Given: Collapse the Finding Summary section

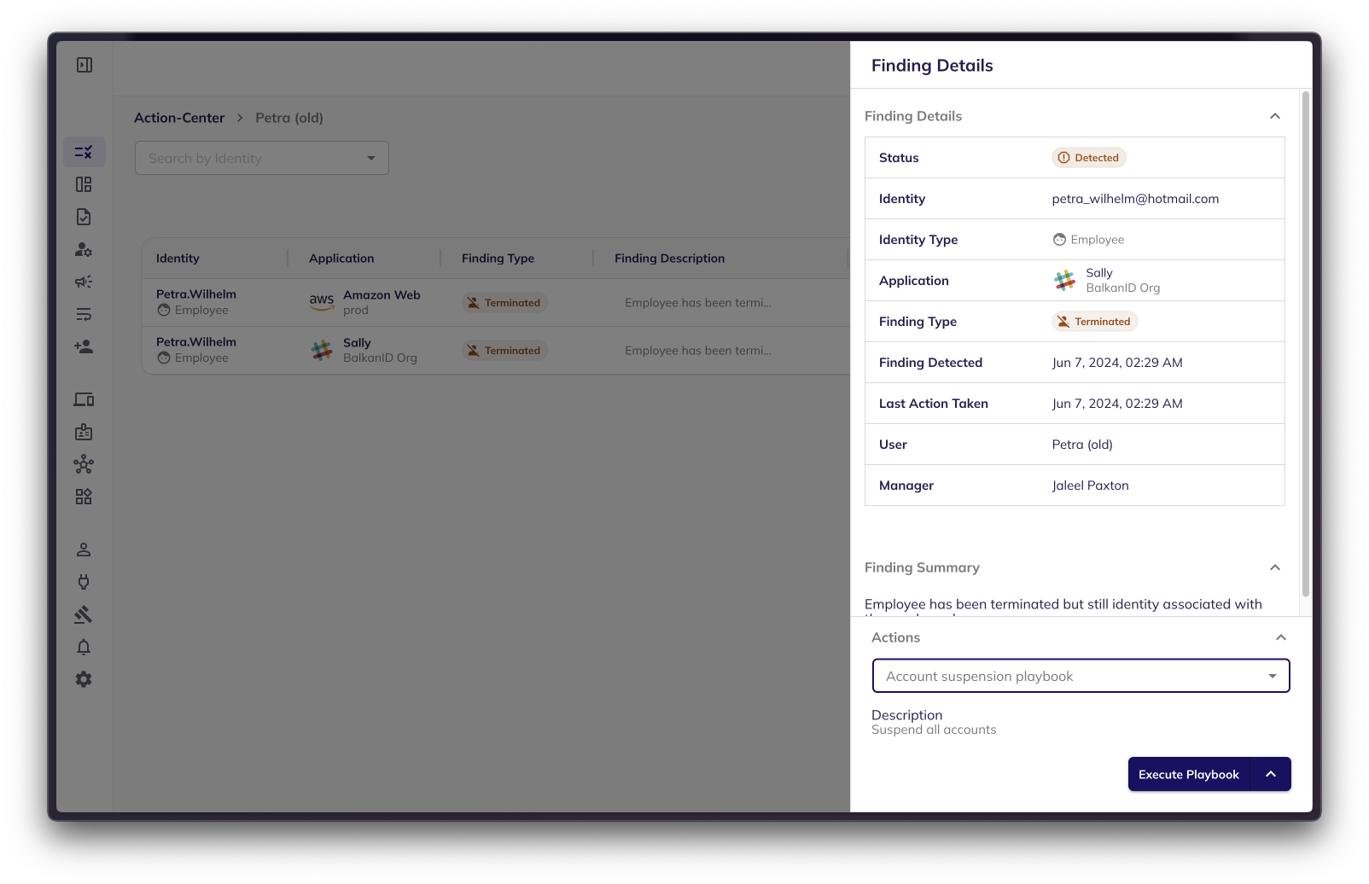Looking at the screenshot, I should (x=1275, y=567).
